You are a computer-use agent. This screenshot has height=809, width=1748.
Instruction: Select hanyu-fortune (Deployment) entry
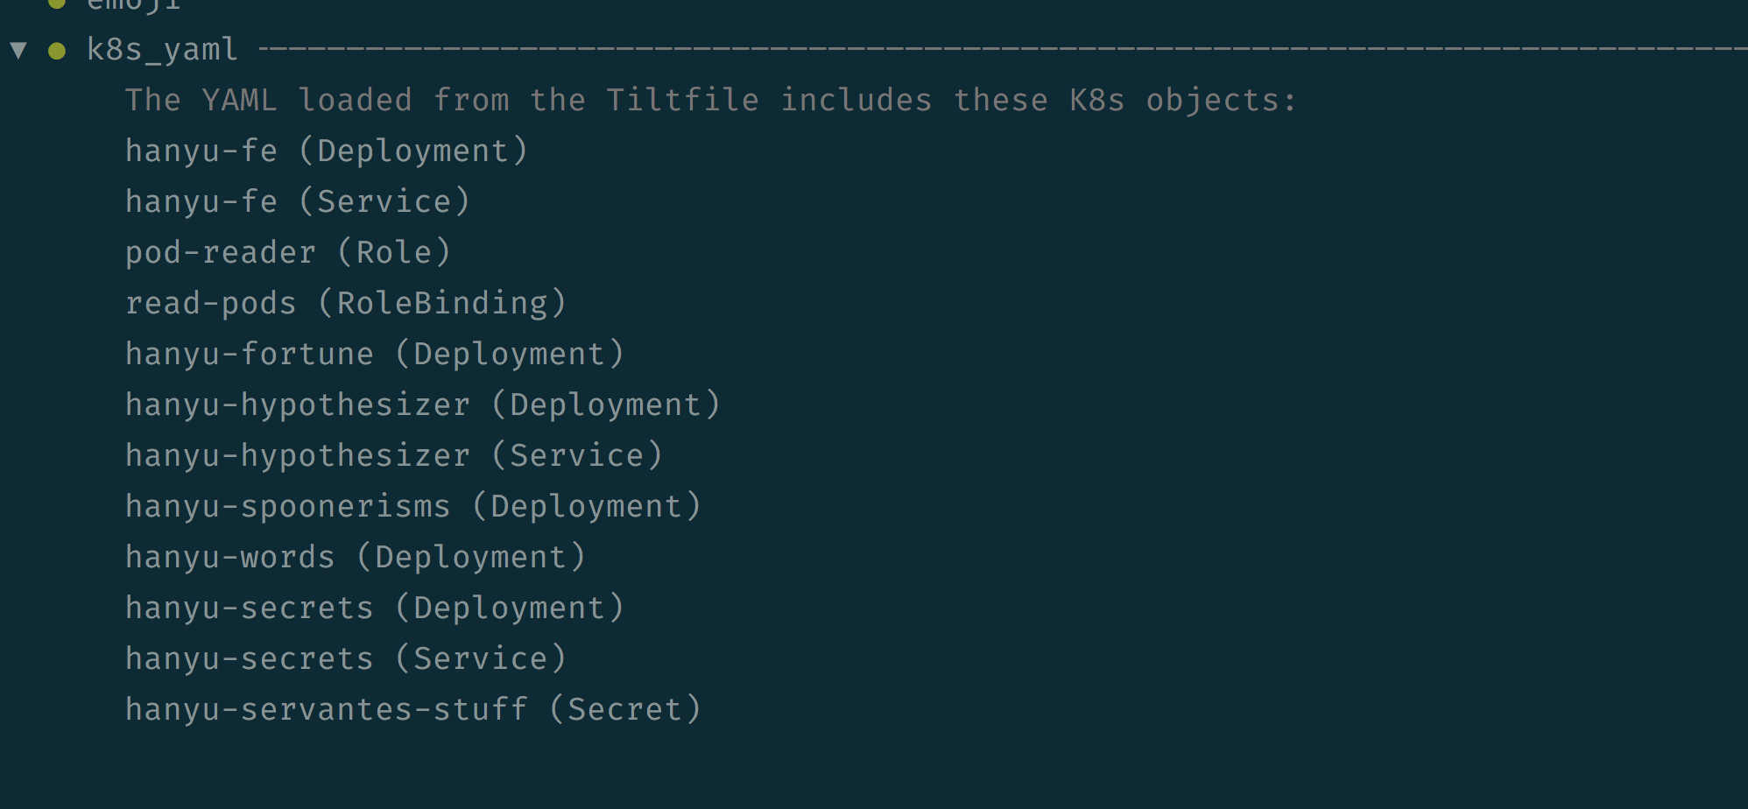[x=375, y=355]
